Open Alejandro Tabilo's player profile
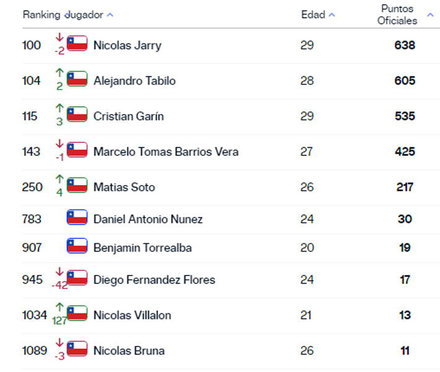Image resolution: width=440 pixels, height=372 pixels. point(134,80)
